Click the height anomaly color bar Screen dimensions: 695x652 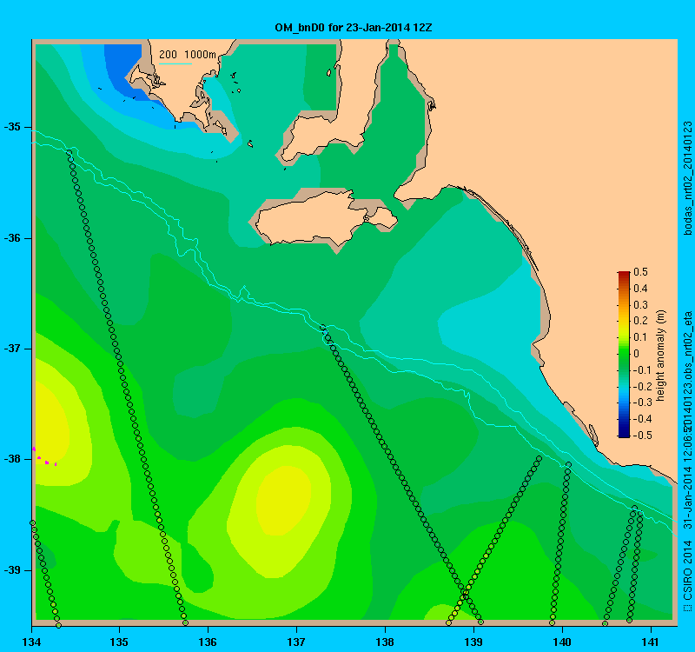tap(624, 355)
